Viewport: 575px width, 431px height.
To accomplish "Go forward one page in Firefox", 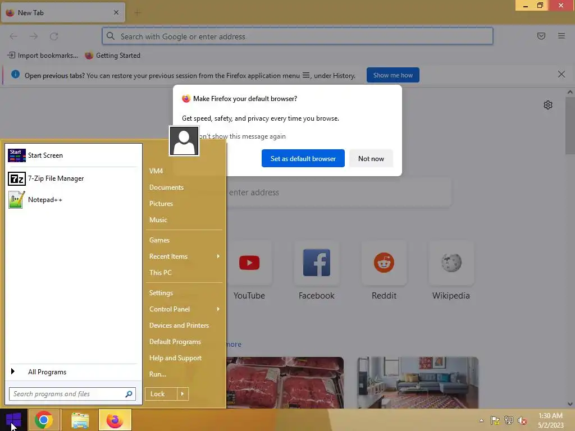I will [x=34, y=36].
